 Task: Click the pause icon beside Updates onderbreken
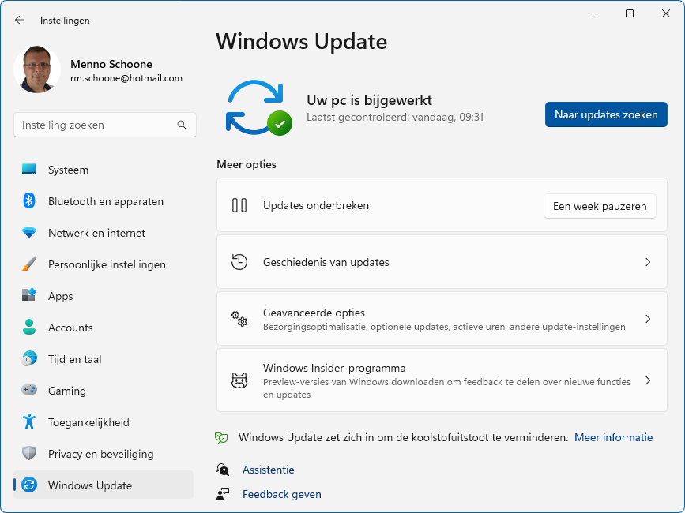coord(239,205)
